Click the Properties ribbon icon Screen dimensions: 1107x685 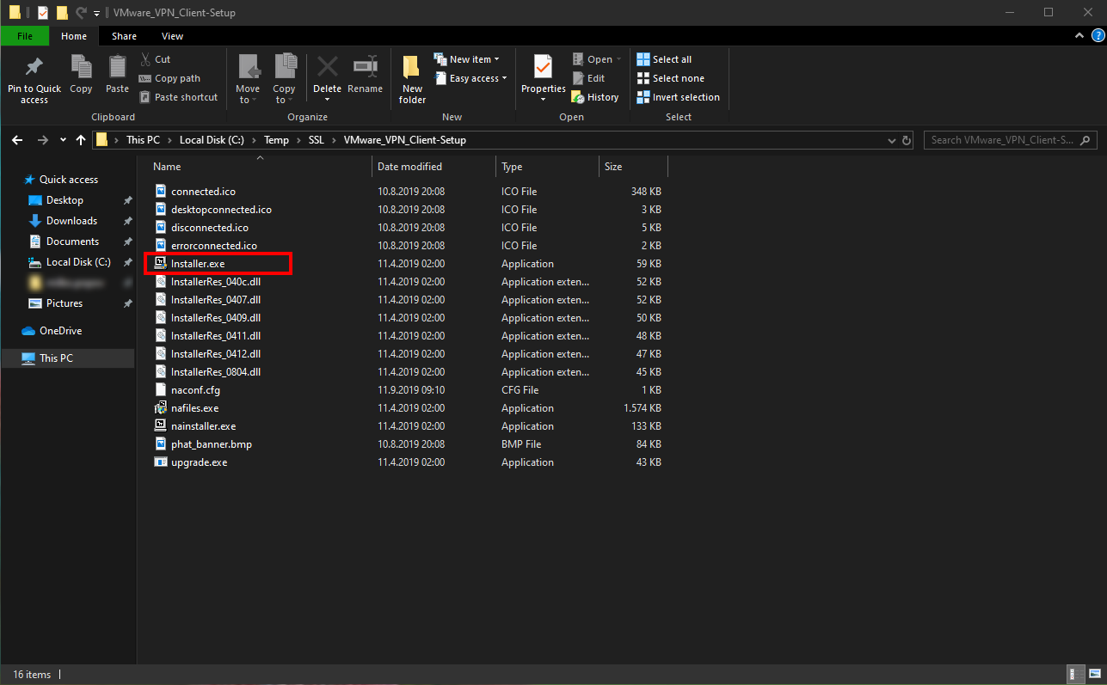544,67
